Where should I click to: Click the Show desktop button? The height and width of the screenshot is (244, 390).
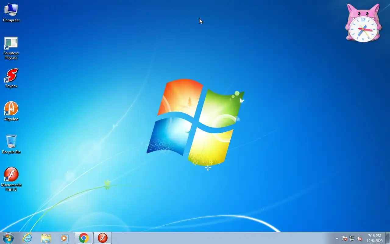coord(388,238)
